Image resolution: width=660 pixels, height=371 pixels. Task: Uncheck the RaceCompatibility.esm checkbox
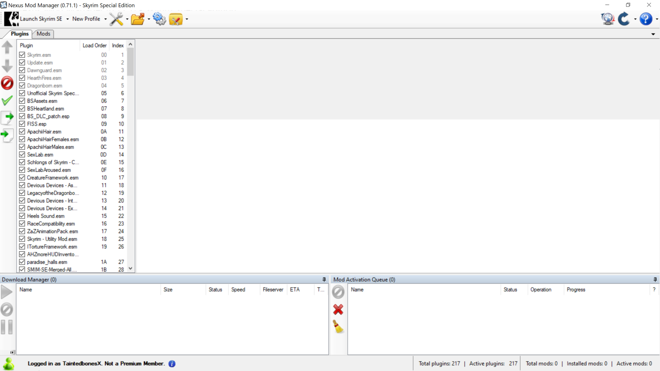click(x=22, y=224)
